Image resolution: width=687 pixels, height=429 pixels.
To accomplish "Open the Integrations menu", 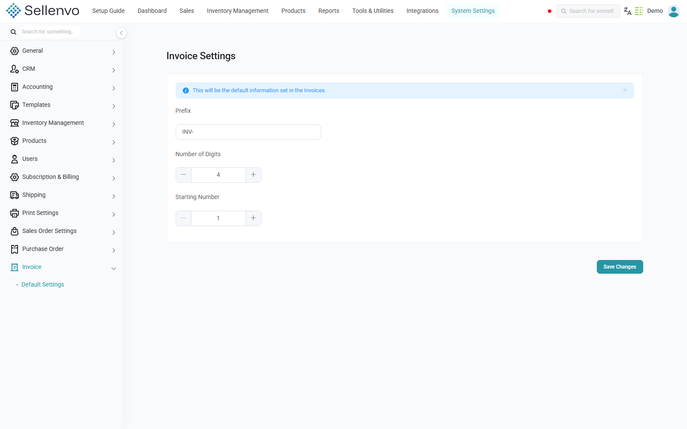I will (x=423, y=11).
